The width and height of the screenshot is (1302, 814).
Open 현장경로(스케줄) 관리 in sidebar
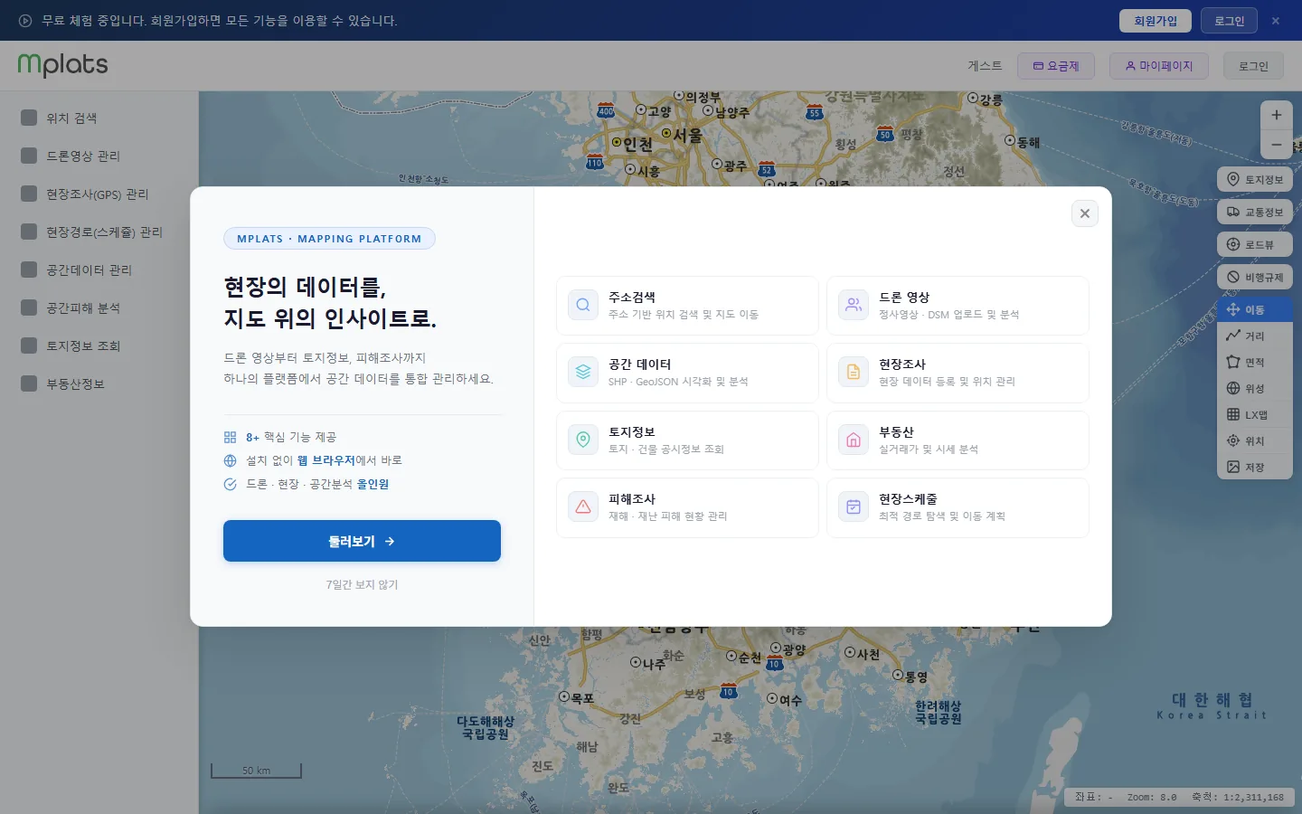click(99, 232)
